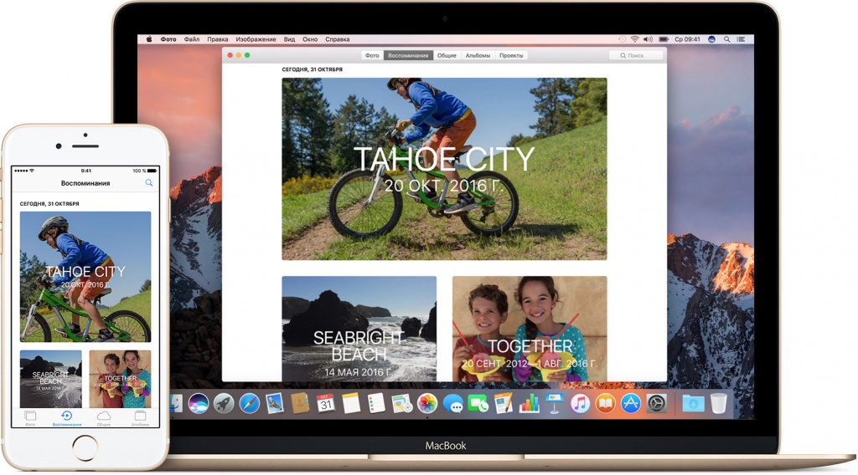Open the Файл menu
This screenshot has width=858, height=475.
(192, 39)
